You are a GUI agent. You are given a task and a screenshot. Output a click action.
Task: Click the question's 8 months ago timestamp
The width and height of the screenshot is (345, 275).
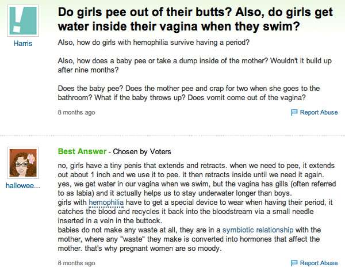pyautogui.click(x=76, y=112)
